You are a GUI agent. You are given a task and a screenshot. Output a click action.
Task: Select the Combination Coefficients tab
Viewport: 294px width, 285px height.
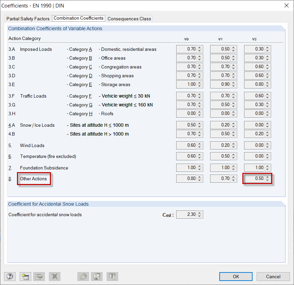point(78,18)
